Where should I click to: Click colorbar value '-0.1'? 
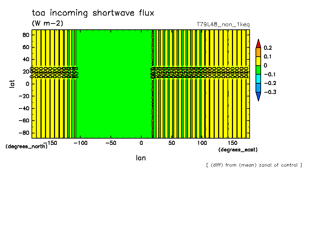click(270, 74)
